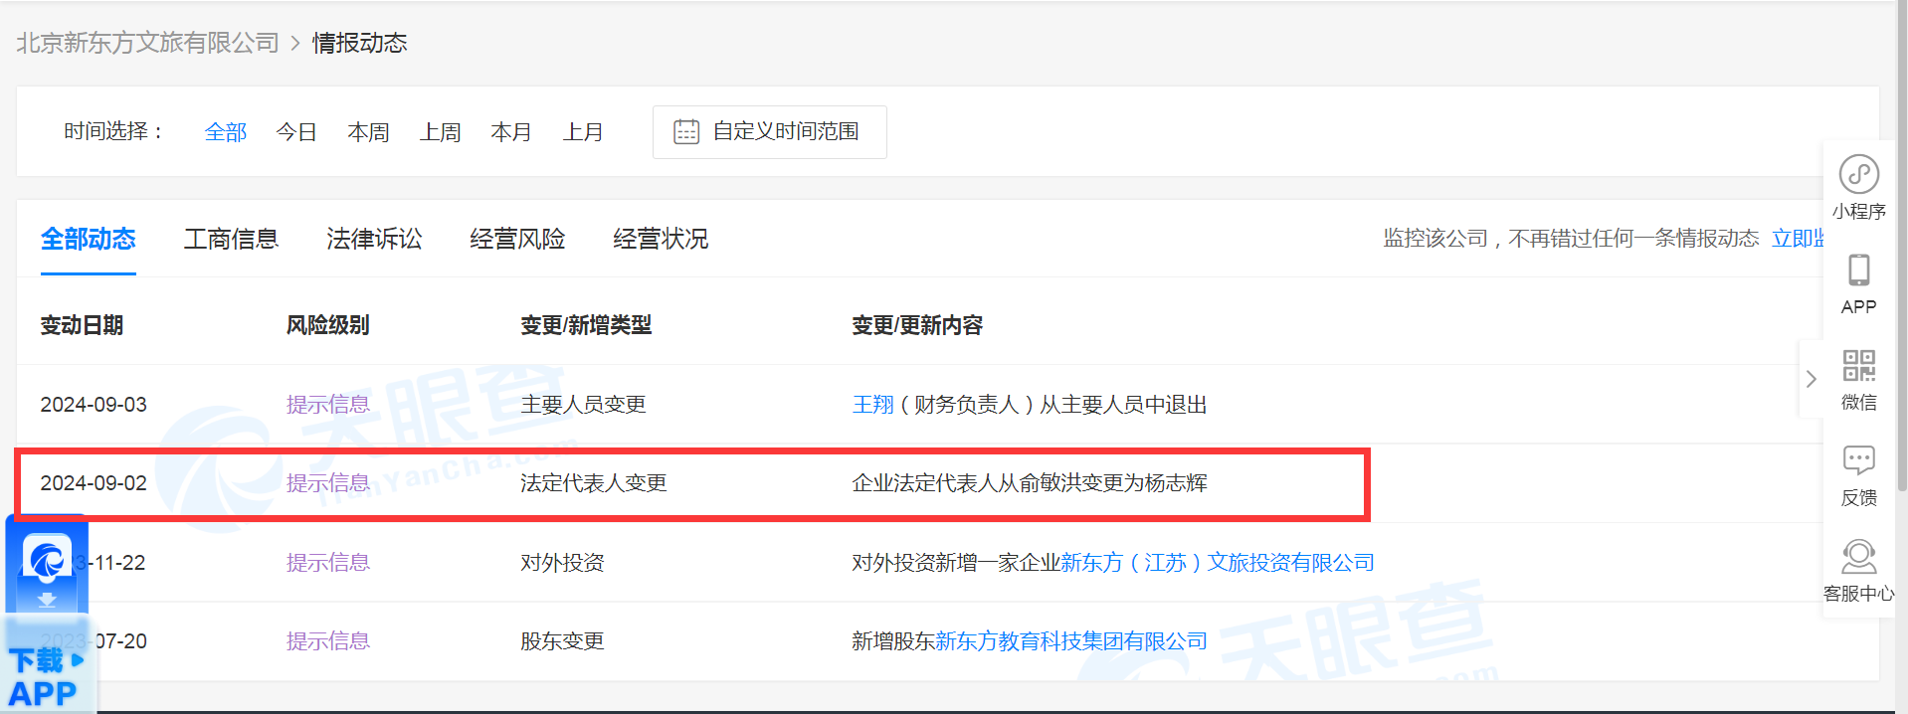Click the 变更/新增类型 column header

click(586, 325)
